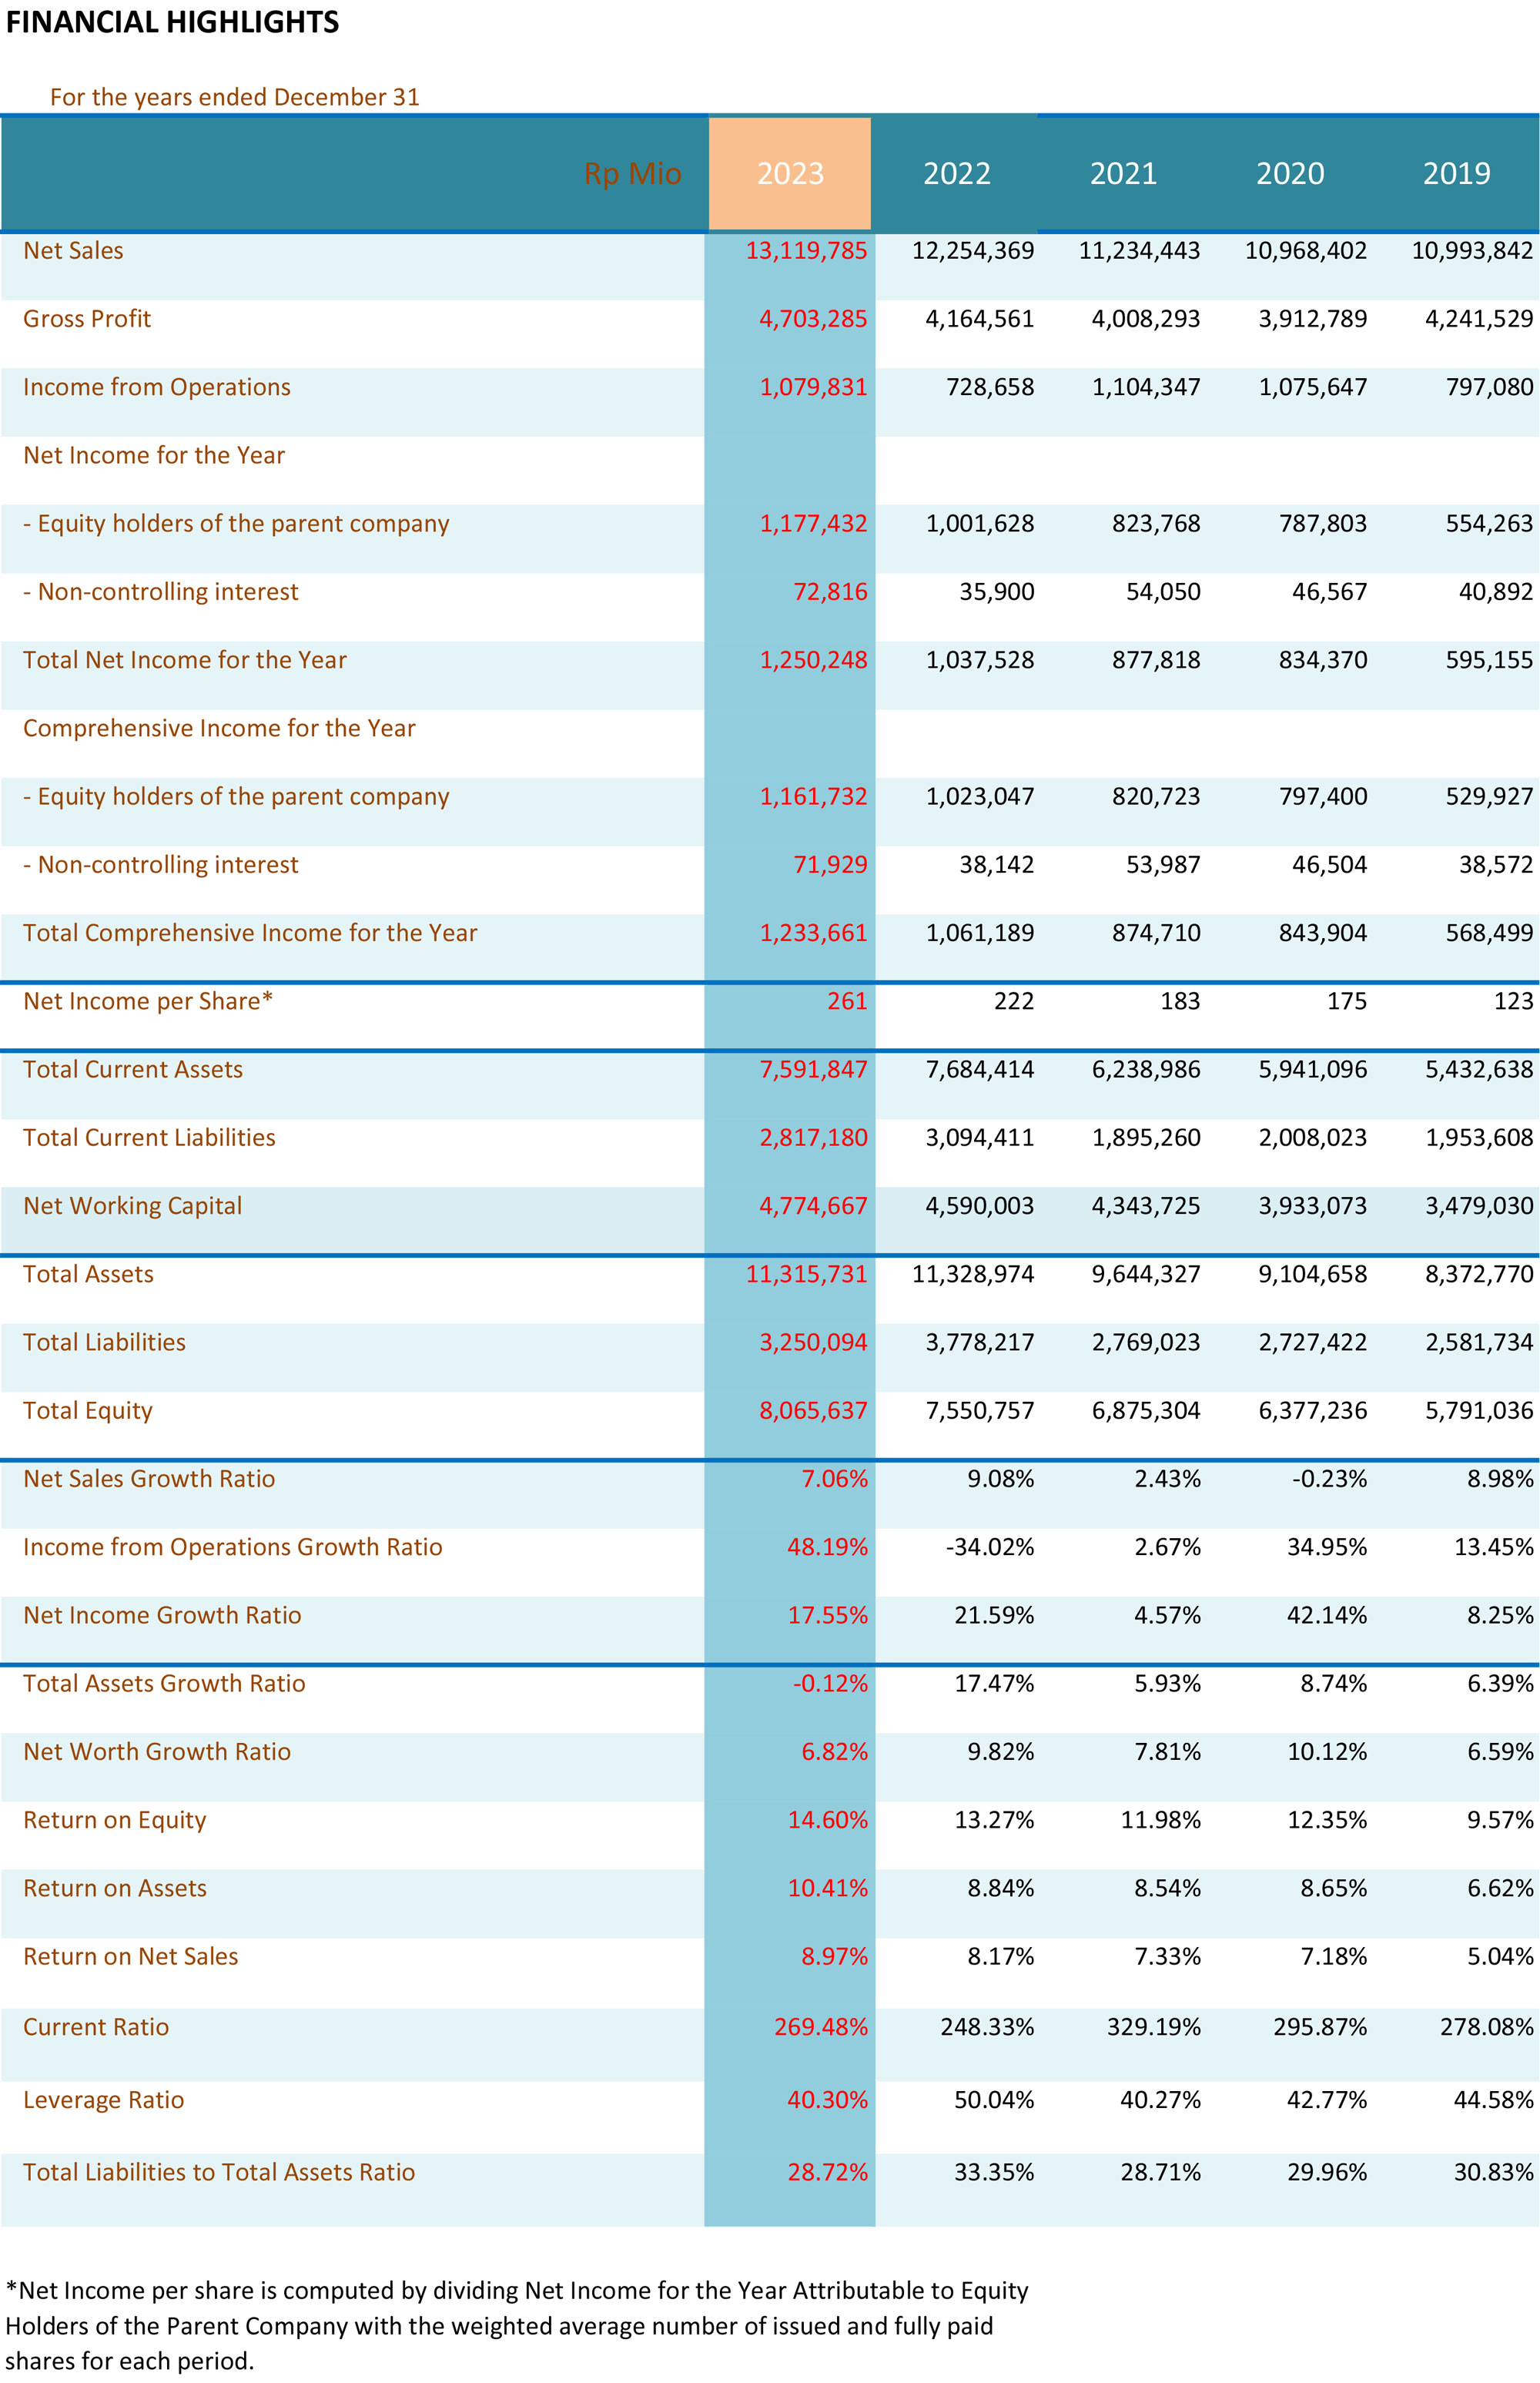This screenshot has width=1540, height=2383.
Task: Click the Gross Profit row label
Action: pyautogui.click(x=87, y=319)
